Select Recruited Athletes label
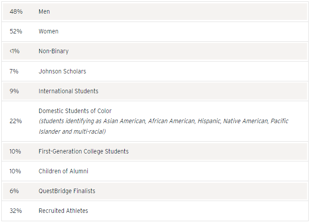 63,211
